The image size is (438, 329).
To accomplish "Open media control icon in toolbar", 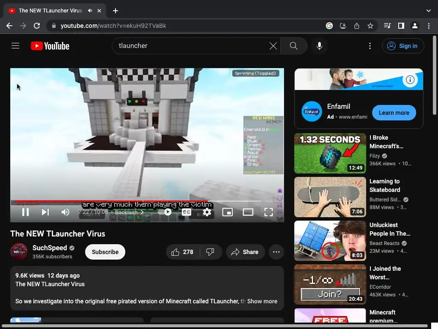I will pyautogui.click(x=387, y=26).
